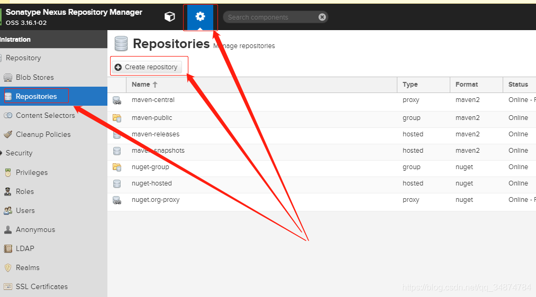The image size is (536, 297).
Task: Open the Administration gear icon
Action: coord(200,17)
